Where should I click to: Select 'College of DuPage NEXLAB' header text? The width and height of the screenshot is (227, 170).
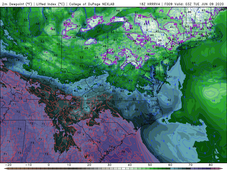tap(92, 4)
